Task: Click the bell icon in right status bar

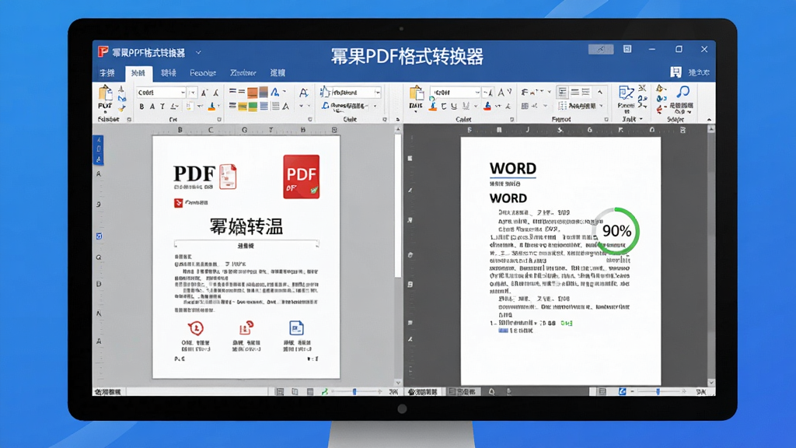Action: 491,392
